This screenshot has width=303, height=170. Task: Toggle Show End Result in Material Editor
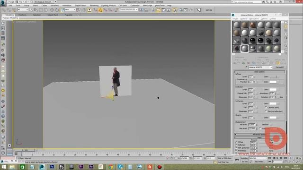pyautogui.click(x=278, y=63)
